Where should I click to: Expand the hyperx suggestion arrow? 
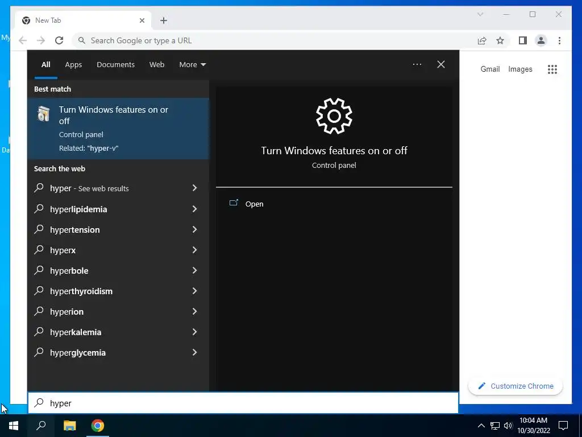[x=194, y=250]
